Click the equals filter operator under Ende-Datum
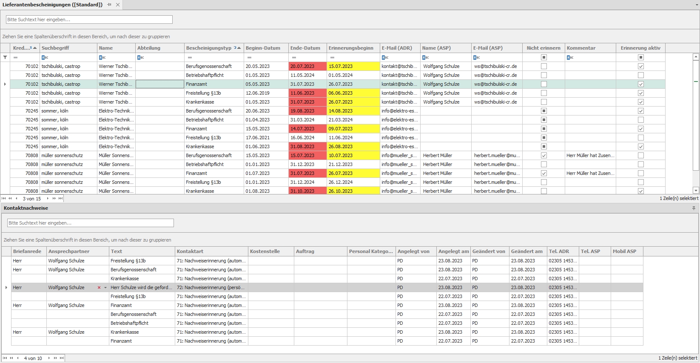Image resolution: width=700 pixels, height=363 pixels. 294,57
